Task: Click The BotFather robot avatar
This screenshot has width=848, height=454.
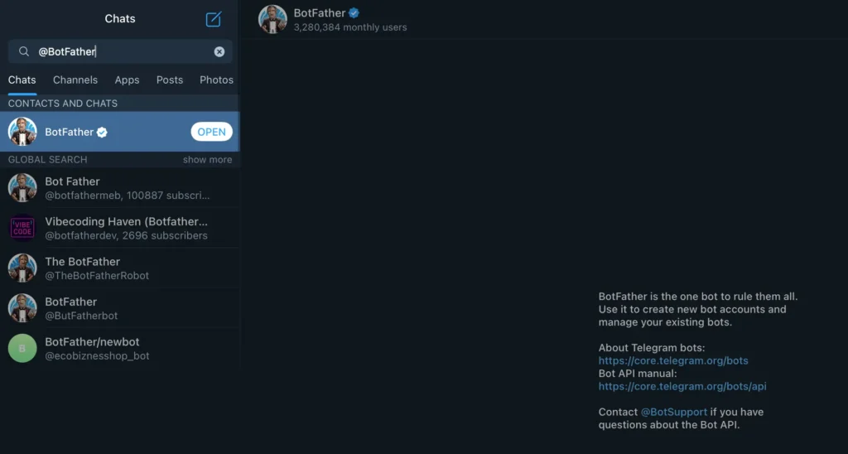Action: [x=22, y=268]
